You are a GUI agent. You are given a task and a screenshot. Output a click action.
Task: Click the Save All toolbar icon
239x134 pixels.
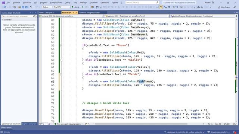[x=26, y=7]
